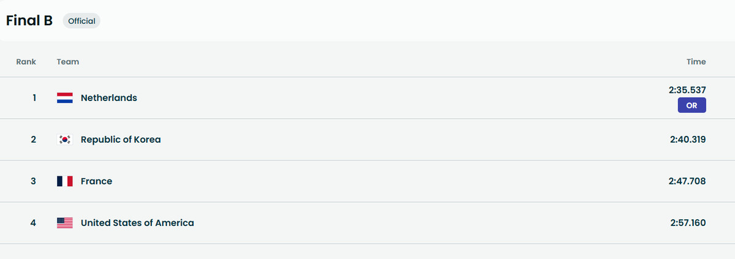Open the Republic of Korea team link
Image resolution: width=735 pixels, height=259 pixels.
pos(121,140)
